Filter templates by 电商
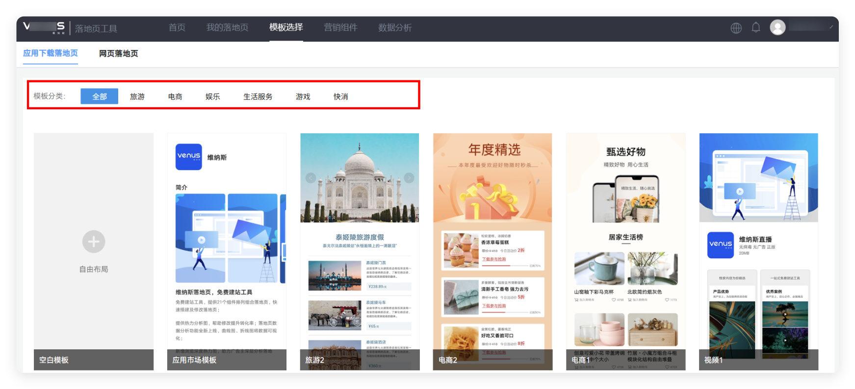The width and height of the screenshot is (855, 389). (x=175, y=97)
